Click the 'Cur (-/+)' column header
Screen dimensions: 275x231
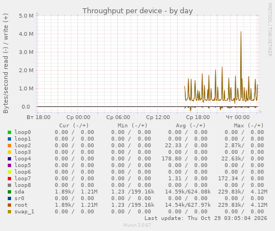(74, 126)
